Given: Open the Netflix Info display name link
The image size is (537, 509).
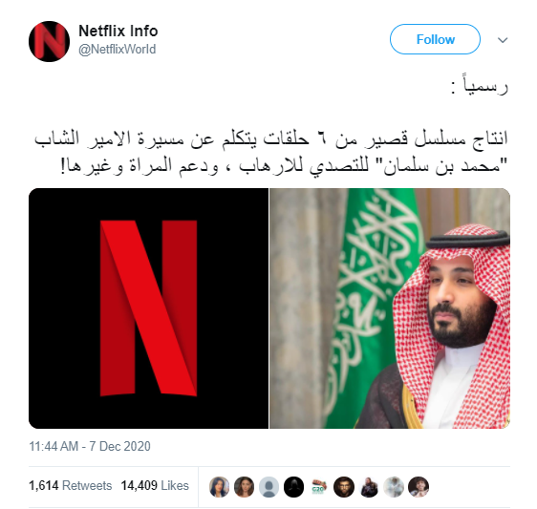Looking at the screenshot, I should pyautogui.click(x=118, y=31).
